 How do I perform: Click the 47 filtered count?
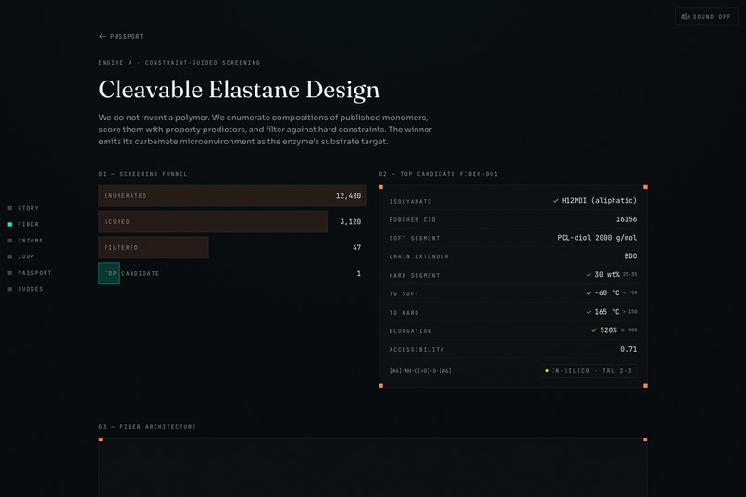(357, 247)
